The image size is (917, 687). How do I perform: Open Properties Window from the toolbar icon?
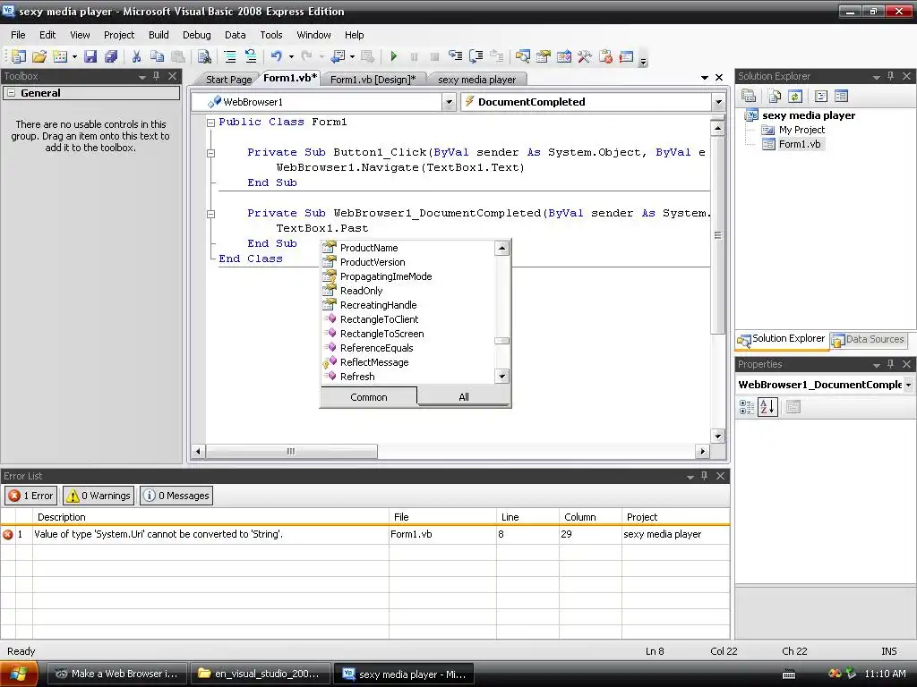544,56
